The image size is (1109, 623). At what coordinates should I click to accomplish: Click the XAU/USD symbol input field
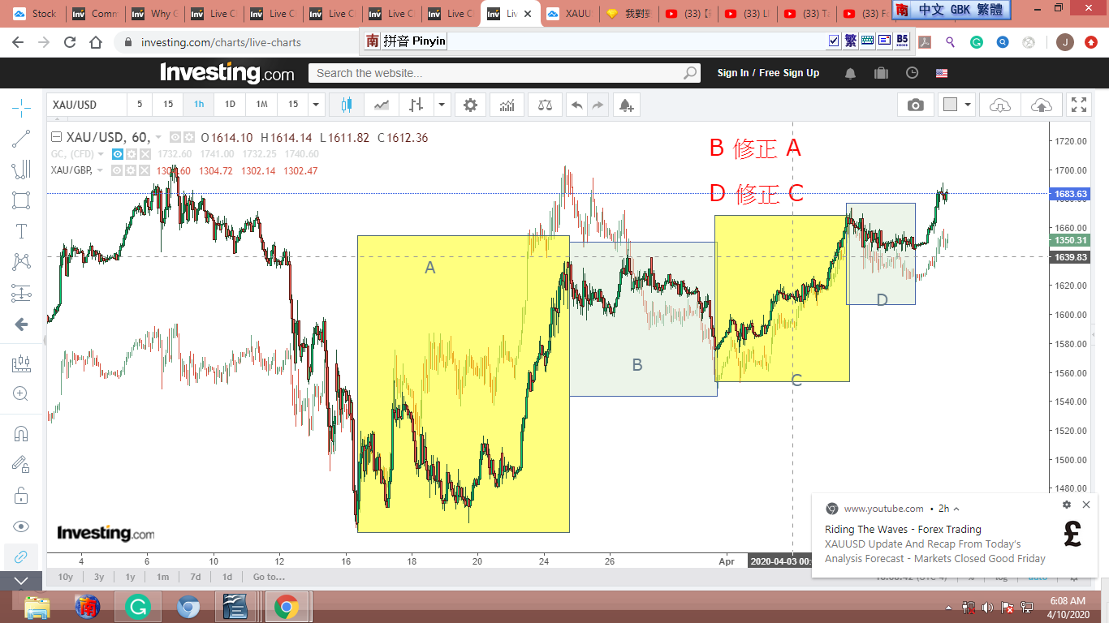point(87,105)
